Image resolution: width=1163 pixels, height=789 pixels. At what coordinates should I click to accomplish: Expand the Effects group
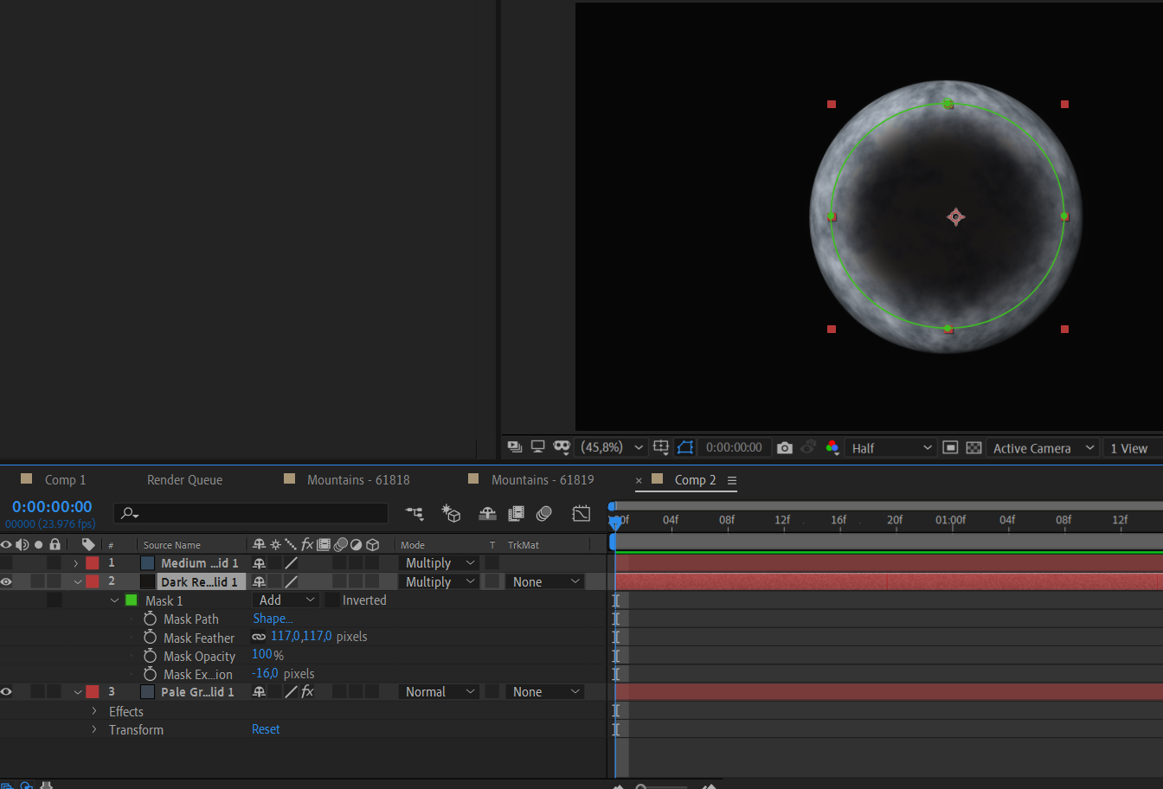pos(94,711)
